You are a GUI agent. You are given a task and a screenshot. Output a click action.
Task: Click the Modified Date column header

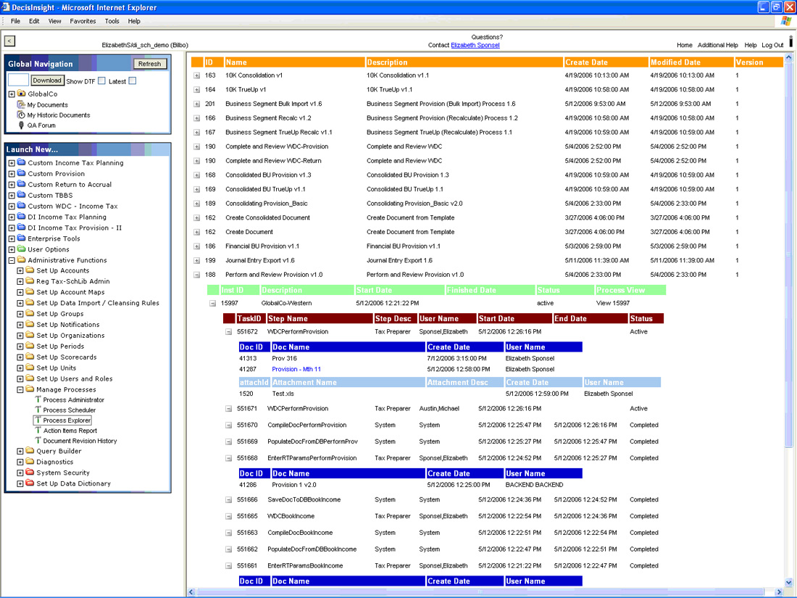coord(690,62)
